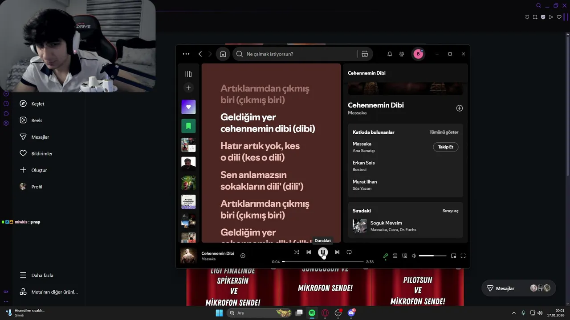Go back in Spotify navigation

tap(200, 54)
